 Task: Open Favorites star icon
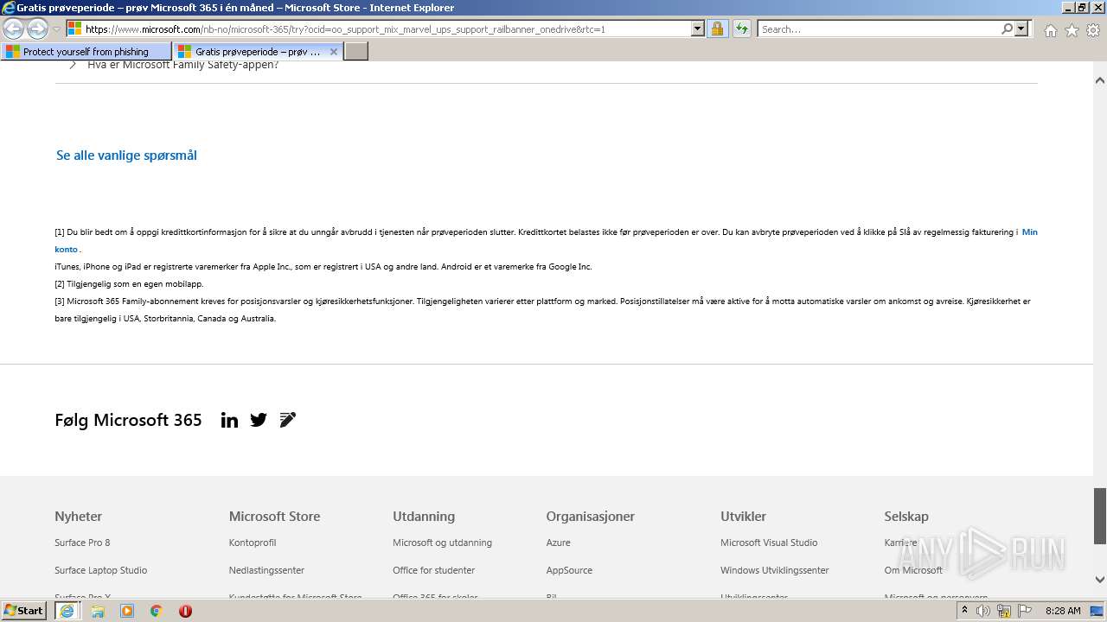(x=1072, y=30)
